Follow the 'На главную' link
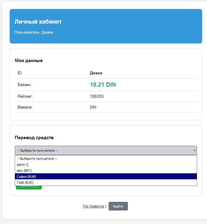The width and height of the screenshot is (207, 224). (93, 206)
